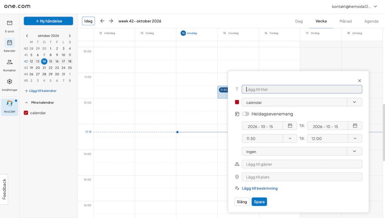Click the 13 tisdag column header
385x218 pixels.
coord(147,33)
